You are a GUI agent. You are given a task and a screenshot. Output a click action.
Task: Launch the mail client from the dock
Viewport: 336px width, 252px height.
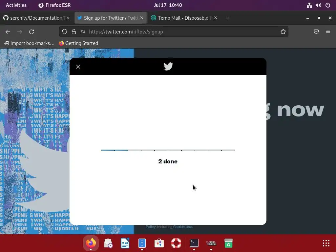(108, 243)
